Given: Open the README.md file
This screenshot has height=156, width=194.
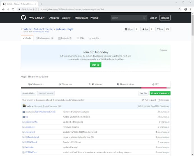Looking at the screenshot, I should (x=31, y=152).
